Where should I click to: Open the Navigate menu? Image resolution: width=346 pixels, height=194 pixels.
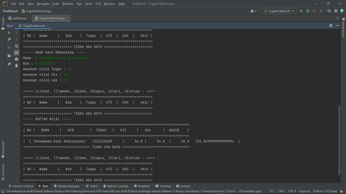[x=43, y=4]
